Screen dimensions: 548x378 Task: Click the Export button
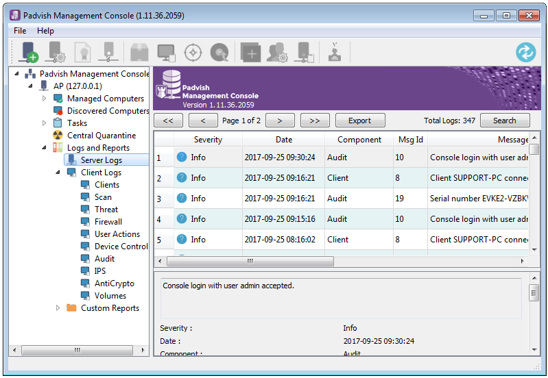[x=360, y=121]
